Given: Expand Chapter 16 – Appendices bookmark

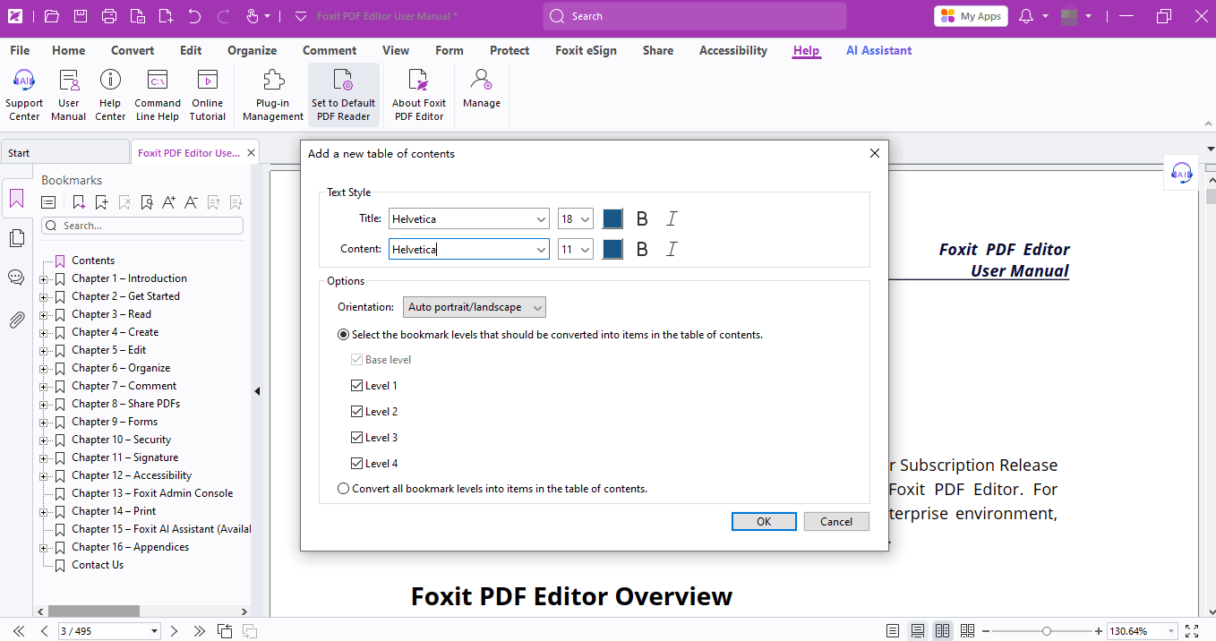Looking at the screenshot, I should click(x=44, y=547).
